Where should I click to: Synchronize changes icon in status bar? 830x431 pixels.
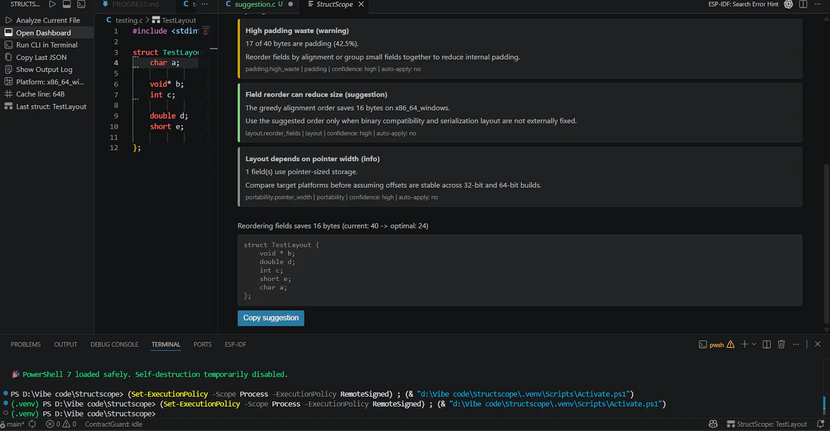(32, 424)
